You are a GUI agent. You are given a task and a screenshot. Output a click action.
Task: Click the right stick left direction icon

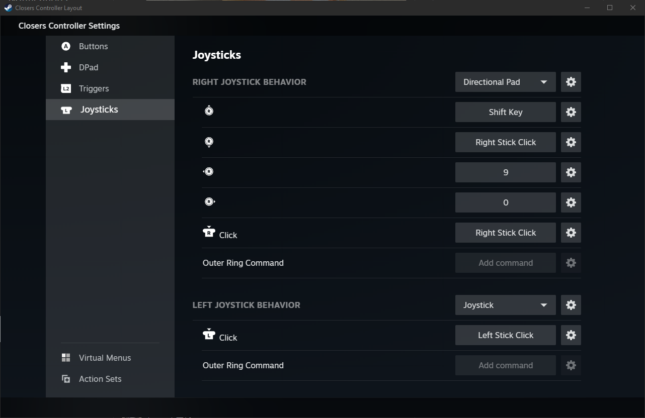coord(208,172)
